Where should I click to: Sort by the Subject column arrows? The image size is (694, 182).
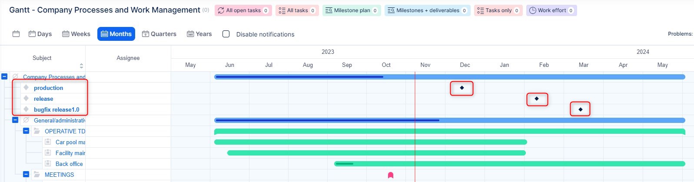[81, 66]
